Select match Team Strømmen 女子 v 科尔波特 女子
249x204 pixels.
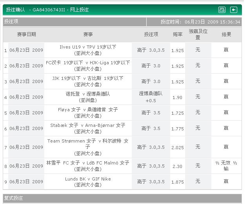88,143
